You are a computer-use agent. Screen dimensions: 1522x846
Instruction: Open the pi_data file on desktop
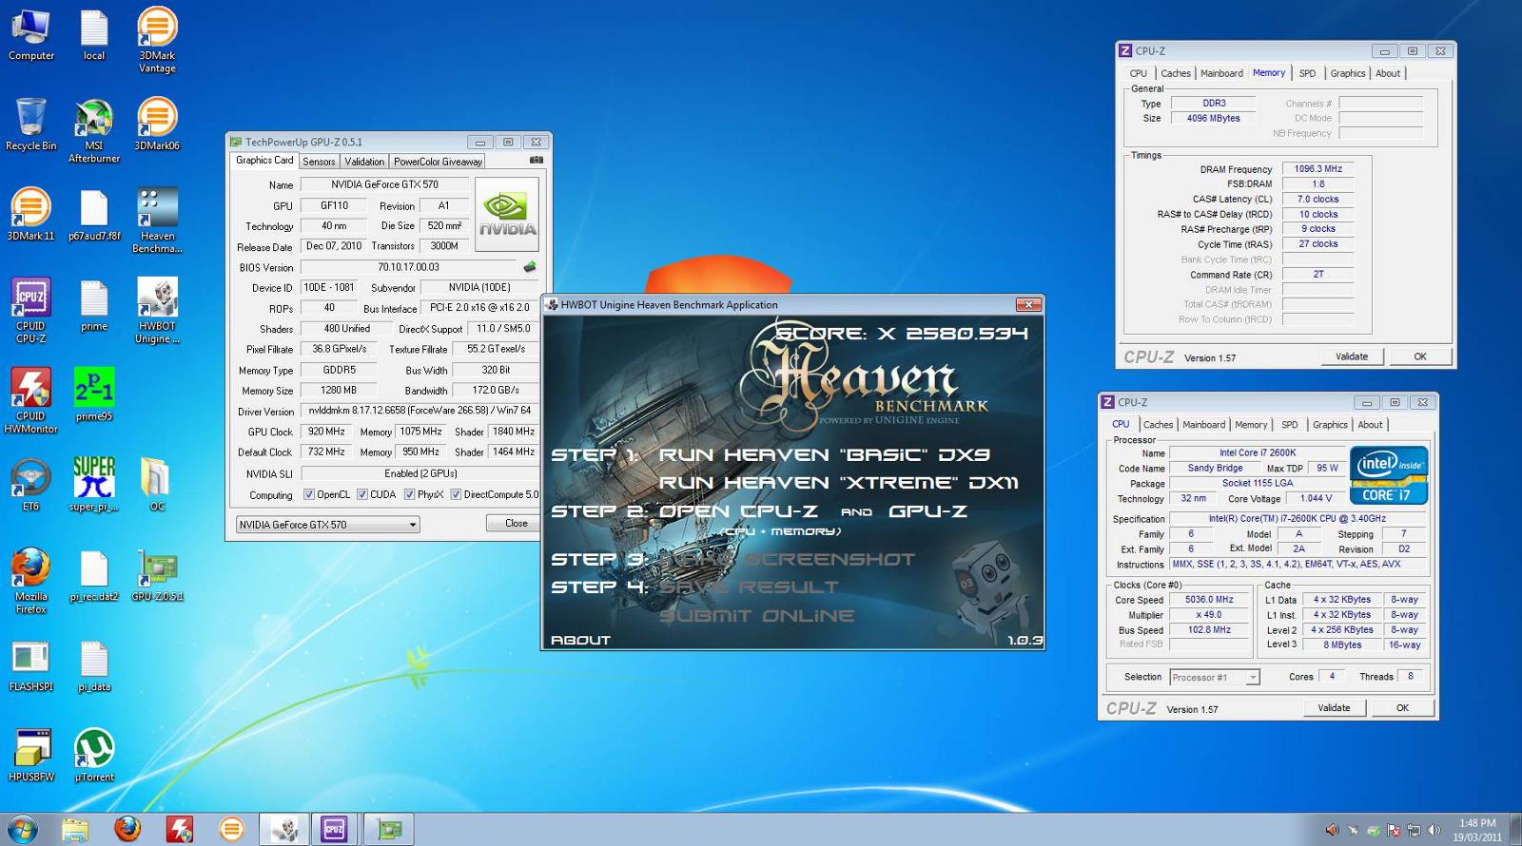(x=94, y=665)
